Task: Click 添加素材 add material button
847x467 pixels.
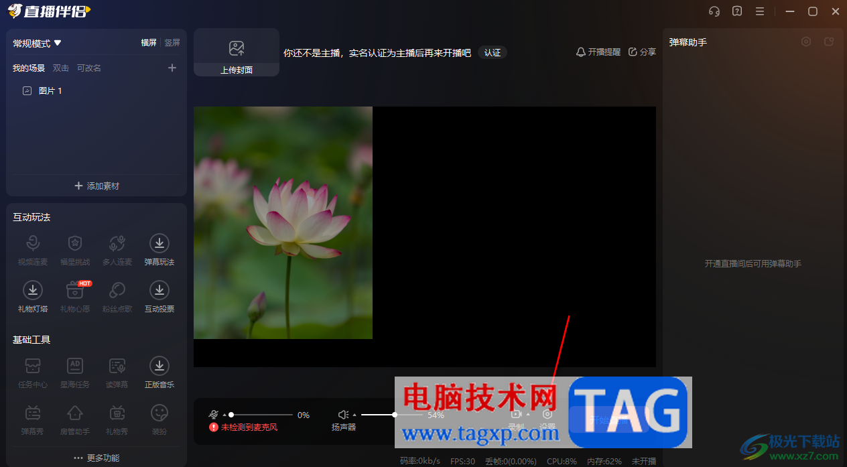Action: point(96,186)
